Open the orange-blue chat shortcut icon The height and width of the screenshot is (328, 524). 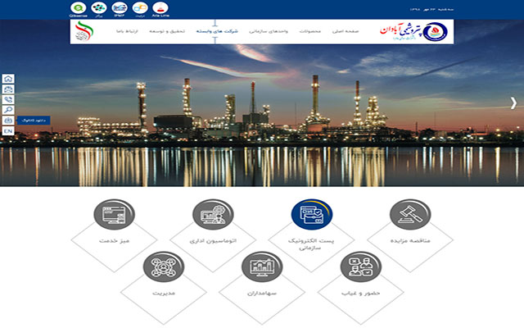140,7
